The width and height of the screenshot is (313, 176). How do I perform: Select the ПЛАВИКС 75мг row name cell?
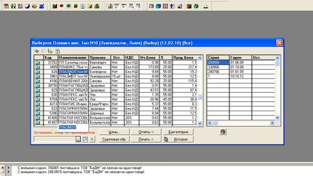pos(73,67)
